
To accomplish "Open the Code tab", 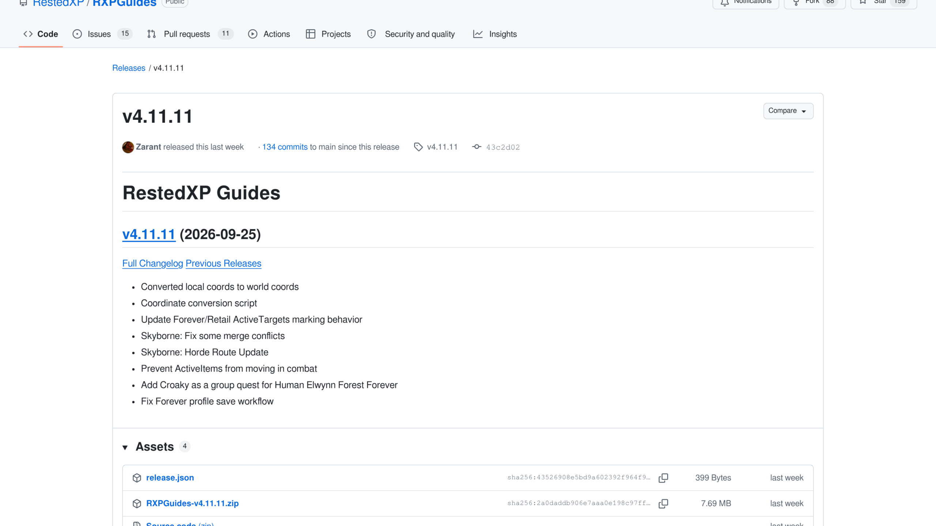I will (x=41, y=34).
